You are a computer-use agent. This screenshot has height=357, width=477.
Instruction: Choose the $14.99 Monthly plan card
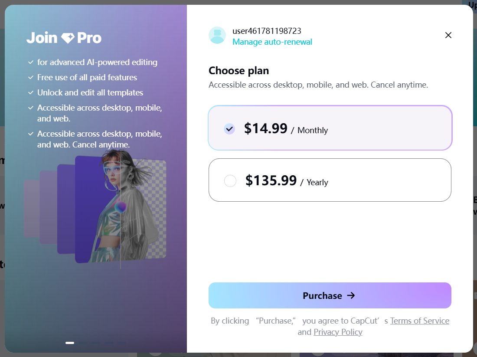point(330,128)
